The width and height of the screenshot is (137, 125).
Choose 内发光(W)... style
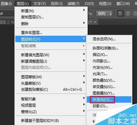109,68
